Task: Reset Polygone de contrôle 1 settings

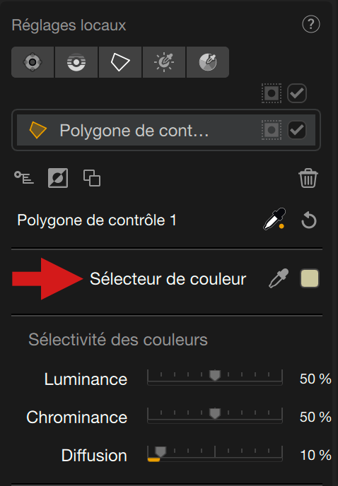Action: [x=309, y=220]
